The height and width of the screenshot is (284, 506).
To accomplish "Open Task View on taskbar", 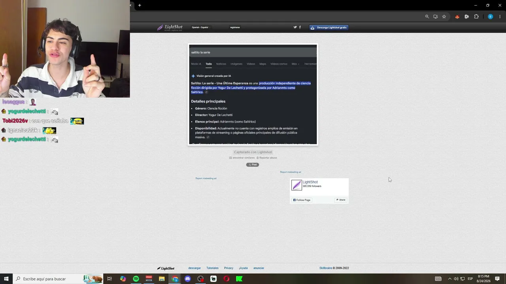I will coord(110,279).
